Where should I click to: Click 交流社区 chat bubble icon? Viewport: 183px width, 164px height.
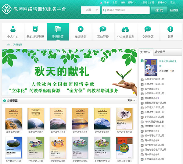click(148, 29)
